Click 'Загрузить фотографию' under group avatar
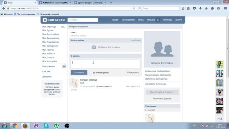 (x=162, y=63)
